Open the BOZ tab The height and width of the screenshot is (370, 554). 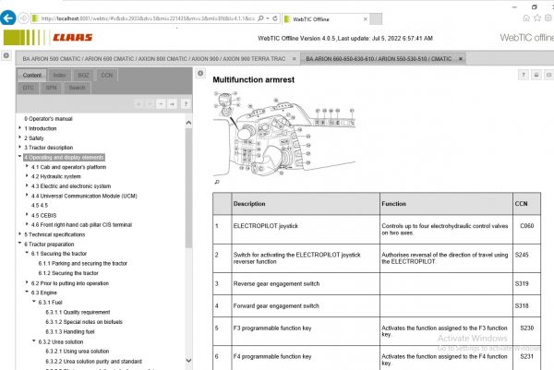point(83,76)
